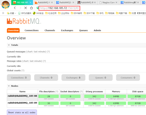Collapse the Nodes section
146x115 pixels.
[9, 86]
